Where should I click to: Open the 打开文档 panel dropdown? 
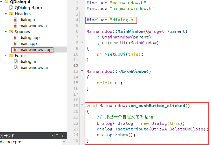coord(52,136)
